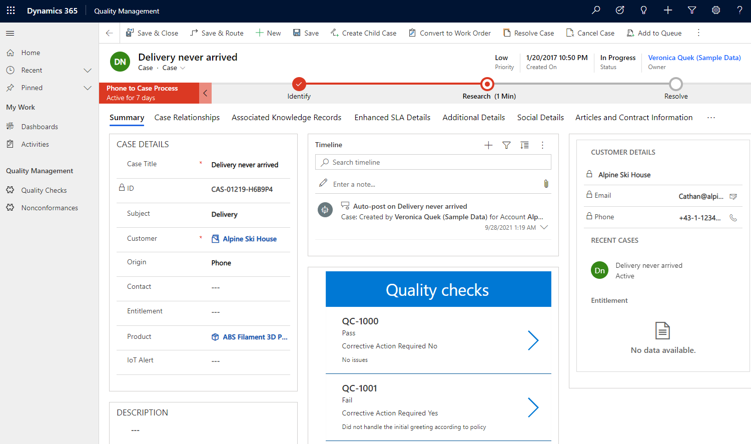Open the ABS Filament 3D product link
This screenshot has width=751, height=444.
[255, 337]
